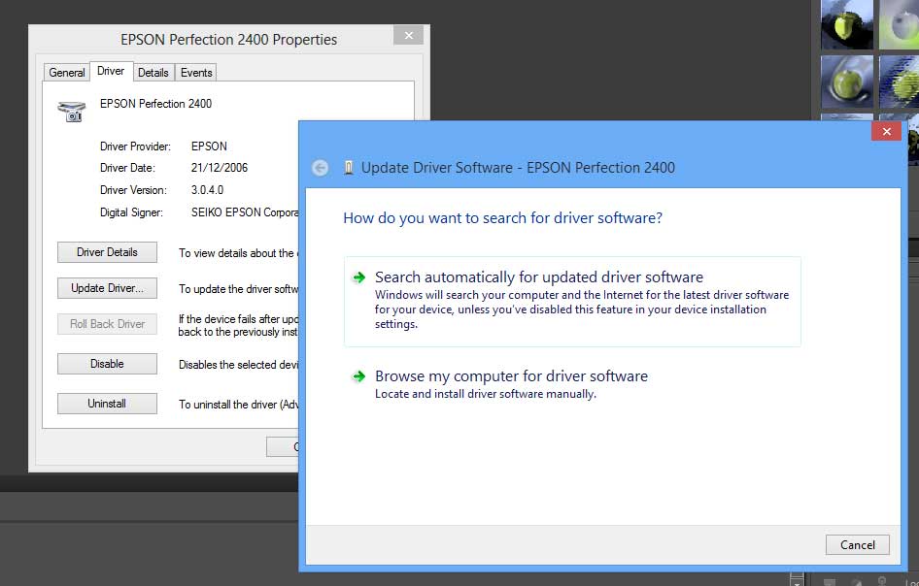Screen dimensions: 919x586
Task: Select the dark-background yellow apple thumbnail
Action: pos(846,25)
